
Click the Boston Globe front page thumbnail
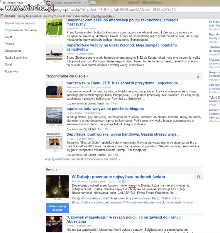point(54,141)
